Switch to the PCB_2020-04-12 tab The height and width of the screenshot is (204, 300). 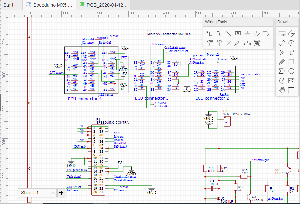pos(103,5)
